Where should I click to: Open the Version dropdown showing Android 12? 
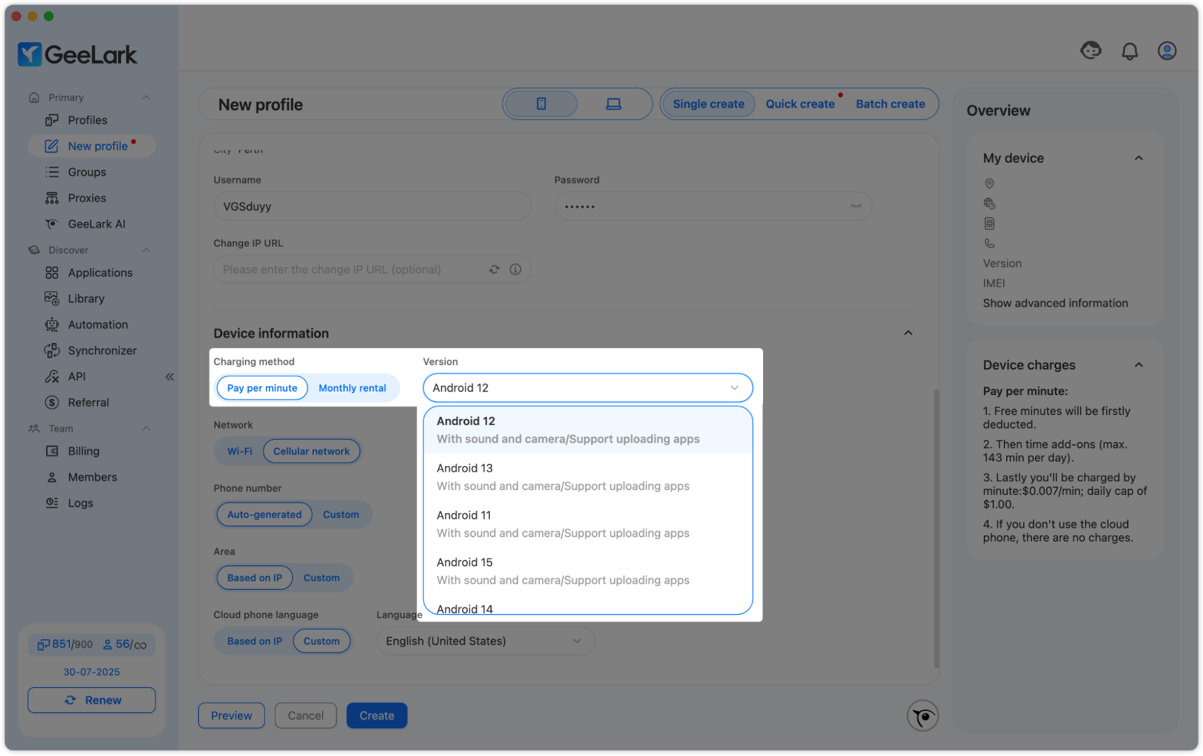pyautogui.click(x=587, y=388)
